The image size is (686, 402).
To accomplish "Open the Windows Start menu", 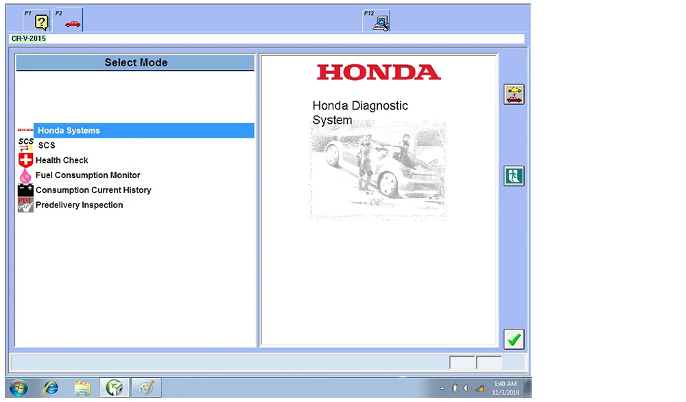I will [19, 388].
